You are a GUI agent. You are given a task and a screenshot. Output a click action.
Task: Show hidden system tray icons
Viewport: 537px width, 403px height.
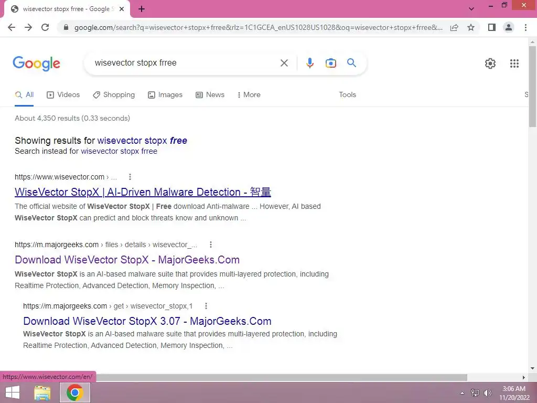(463, 393)
